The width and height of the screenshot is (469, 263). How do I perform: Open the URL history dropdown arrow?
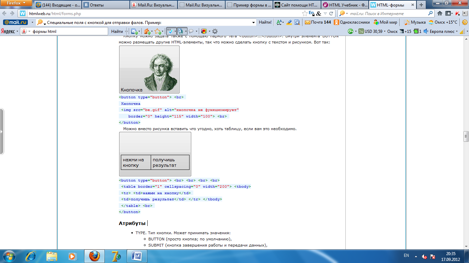325,13
